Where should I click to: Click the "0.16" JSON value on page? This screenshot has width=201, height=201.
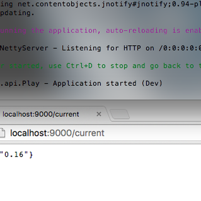(14, 154)
